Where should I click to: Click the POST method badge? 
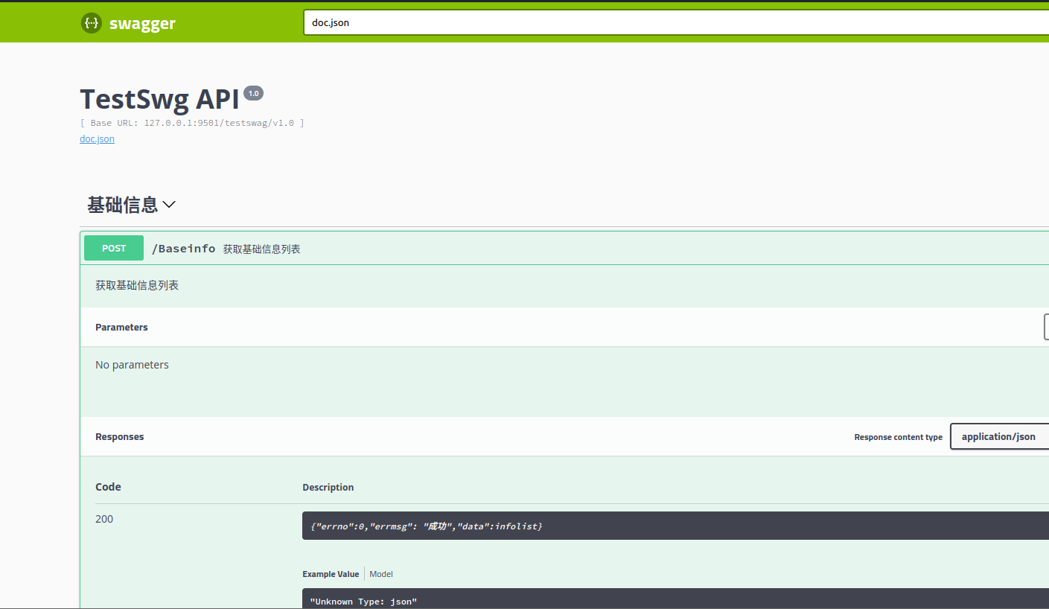tap(114, 248)
